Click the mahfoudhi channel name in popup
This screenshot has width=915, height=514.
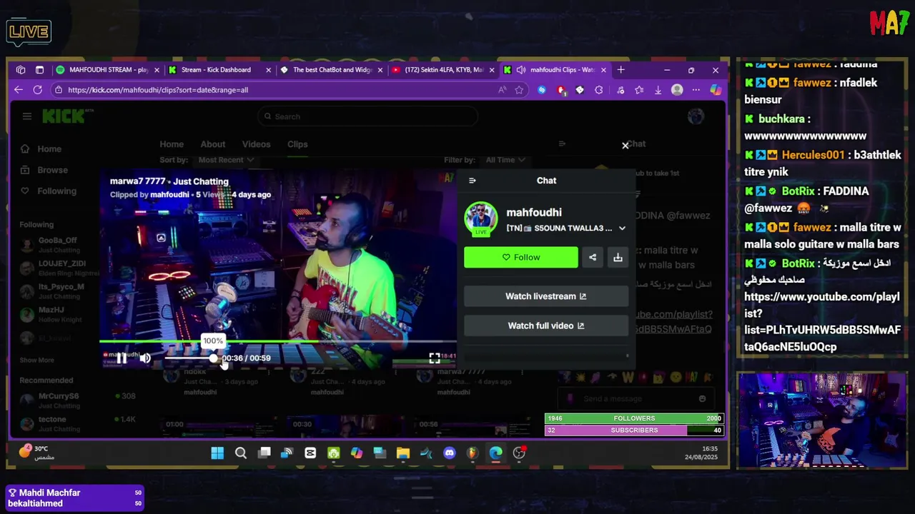534,212
